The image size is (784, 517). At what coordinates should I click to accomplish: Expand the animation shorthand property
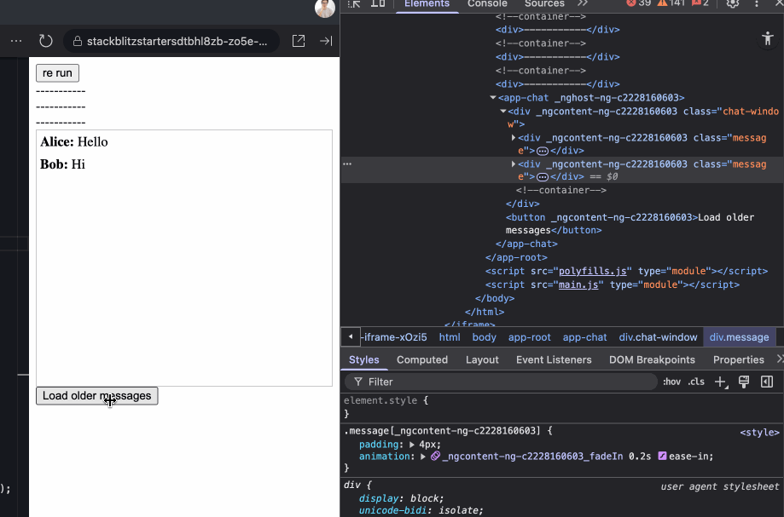423,457
